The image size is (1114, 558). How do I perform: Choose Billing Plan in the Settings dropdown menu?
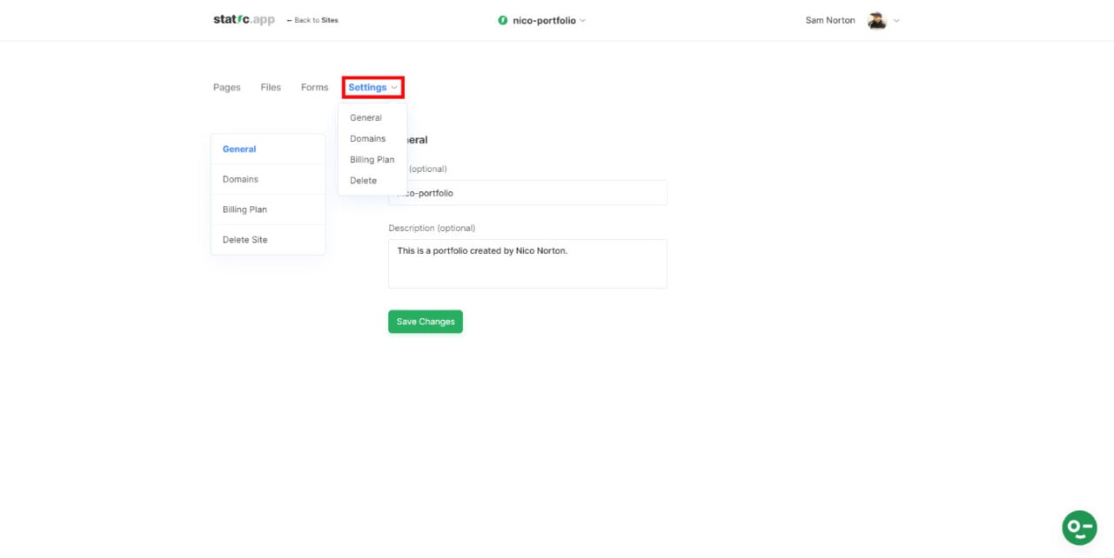click(372, 159)
